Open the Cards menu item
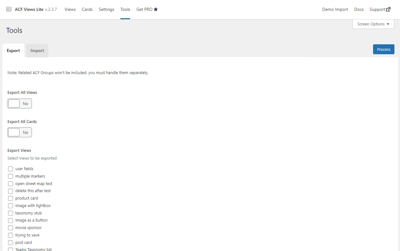This screenshot has height=251, width=400. click(87, 9)
